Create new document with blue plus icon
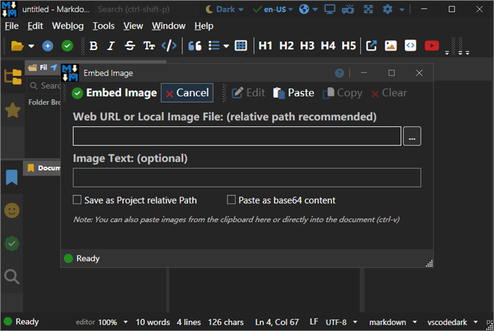This screenshot has width=494, height=331. coord(47,46)
